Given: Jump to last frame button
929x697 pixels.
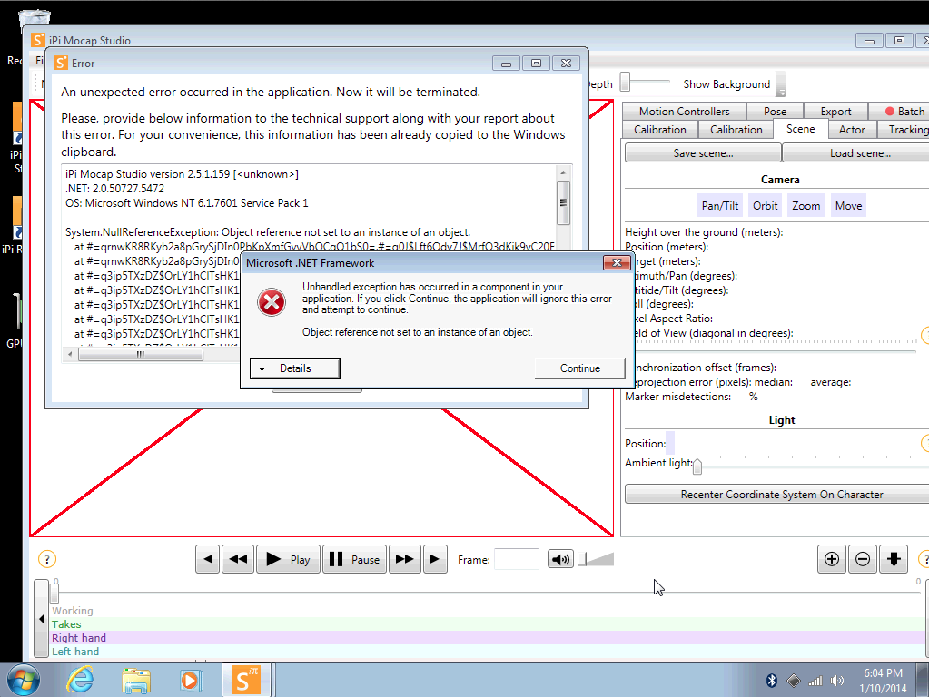Looking at the screenshot, I should pyautogui.click(x=436, y=560).
